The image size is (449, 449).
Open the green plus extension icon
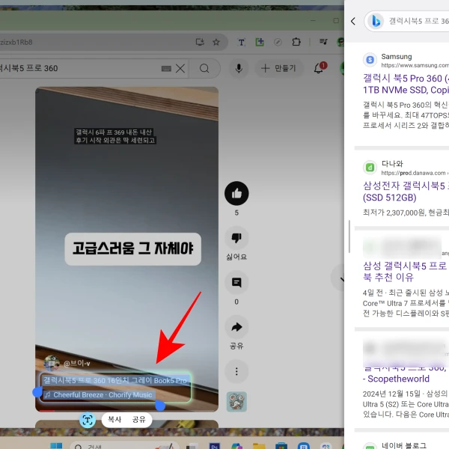[260, 42]
